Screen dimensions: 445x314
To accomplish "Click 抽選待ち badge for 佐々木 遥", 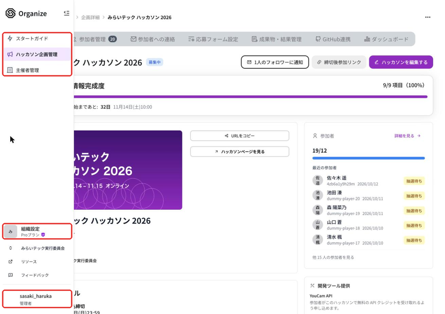I will pos(414,181).
